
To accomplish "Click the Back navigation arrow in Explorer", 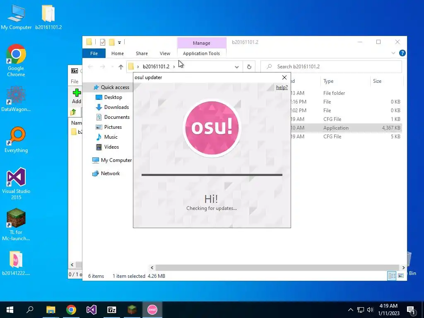I will point(90,67).
